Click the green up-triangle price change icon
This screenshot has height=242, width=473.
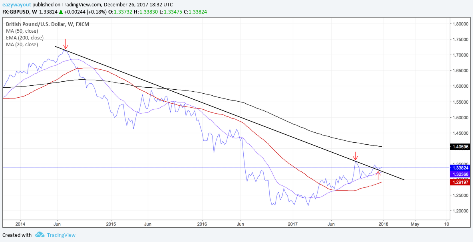[x=61, y=12]
